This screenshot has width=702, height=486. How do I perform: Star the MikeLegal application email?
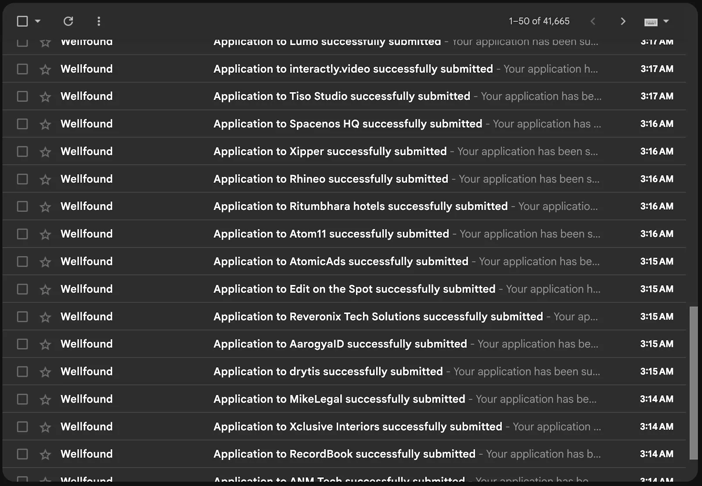tap(45, 400)
